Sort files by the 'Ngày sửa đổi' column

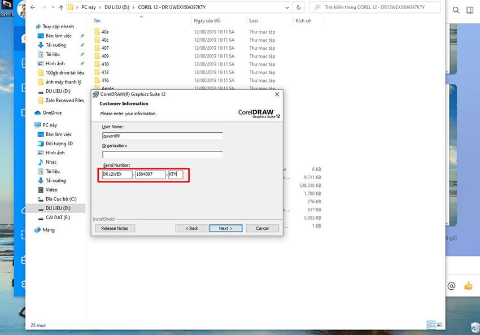coord(207,21)
